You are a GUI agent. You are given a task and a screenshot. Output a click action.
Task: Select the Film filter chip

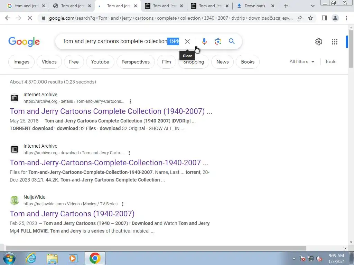(x=166, y=62)
